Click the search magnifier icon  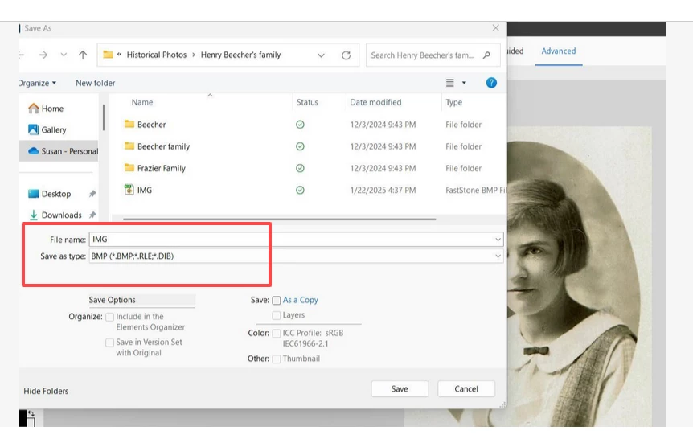[486, 55]
